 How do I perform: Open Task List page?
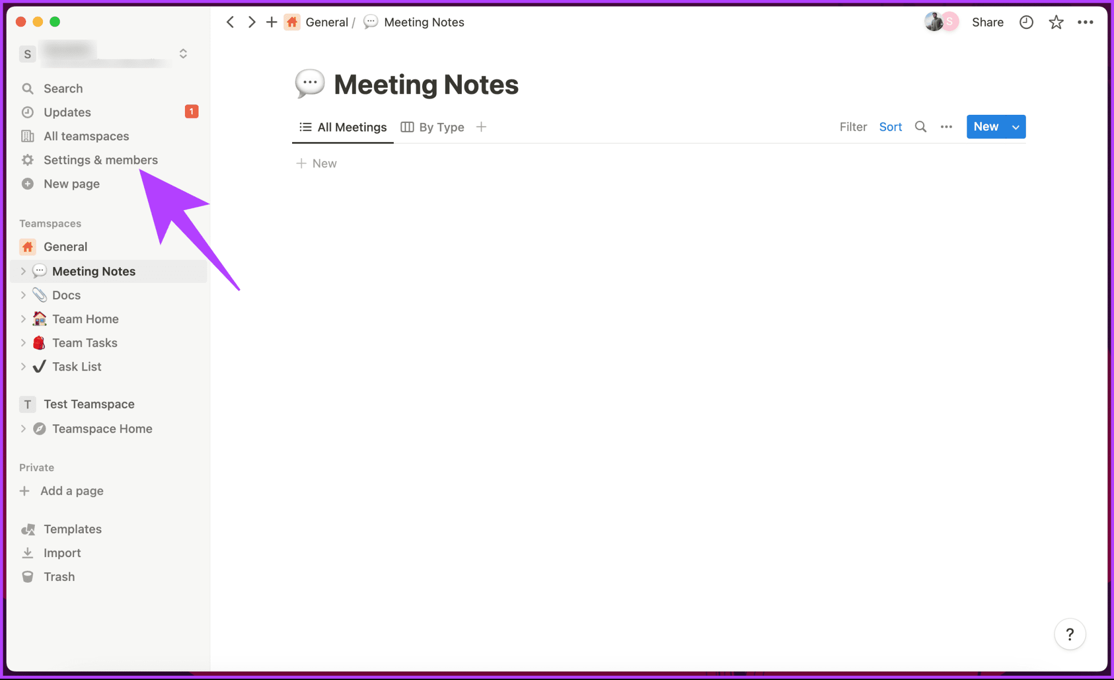tap(77, 367)
